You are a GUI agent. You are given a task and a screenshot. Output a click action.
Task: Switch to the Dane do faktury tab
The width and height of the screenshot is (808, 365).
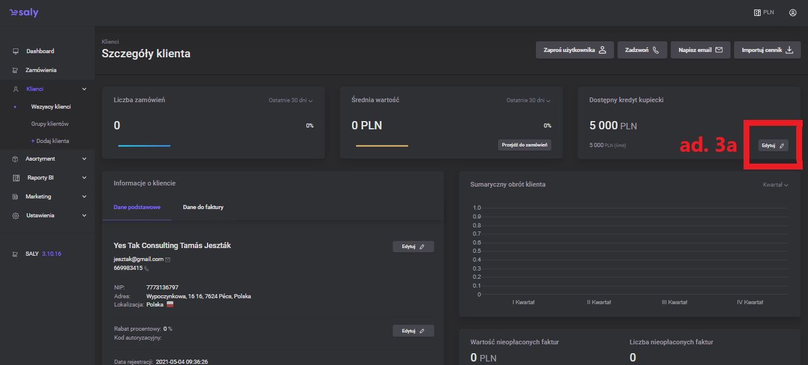pos(203,207)
